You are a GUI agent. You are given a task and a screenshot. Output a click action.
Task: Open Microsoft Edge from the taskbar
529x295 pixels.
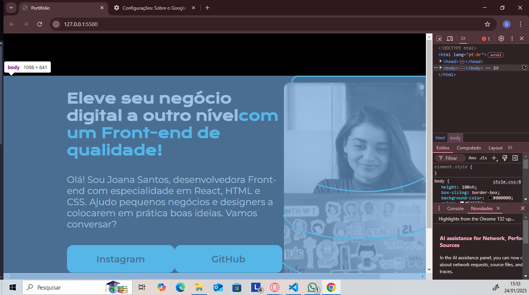[180, 287]
